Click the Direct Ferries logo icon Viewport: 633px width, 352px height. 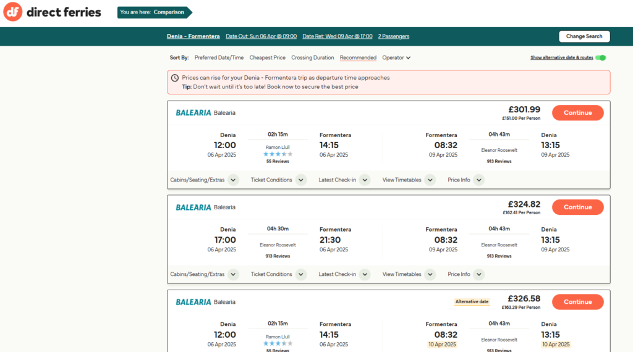pos(12,12)
